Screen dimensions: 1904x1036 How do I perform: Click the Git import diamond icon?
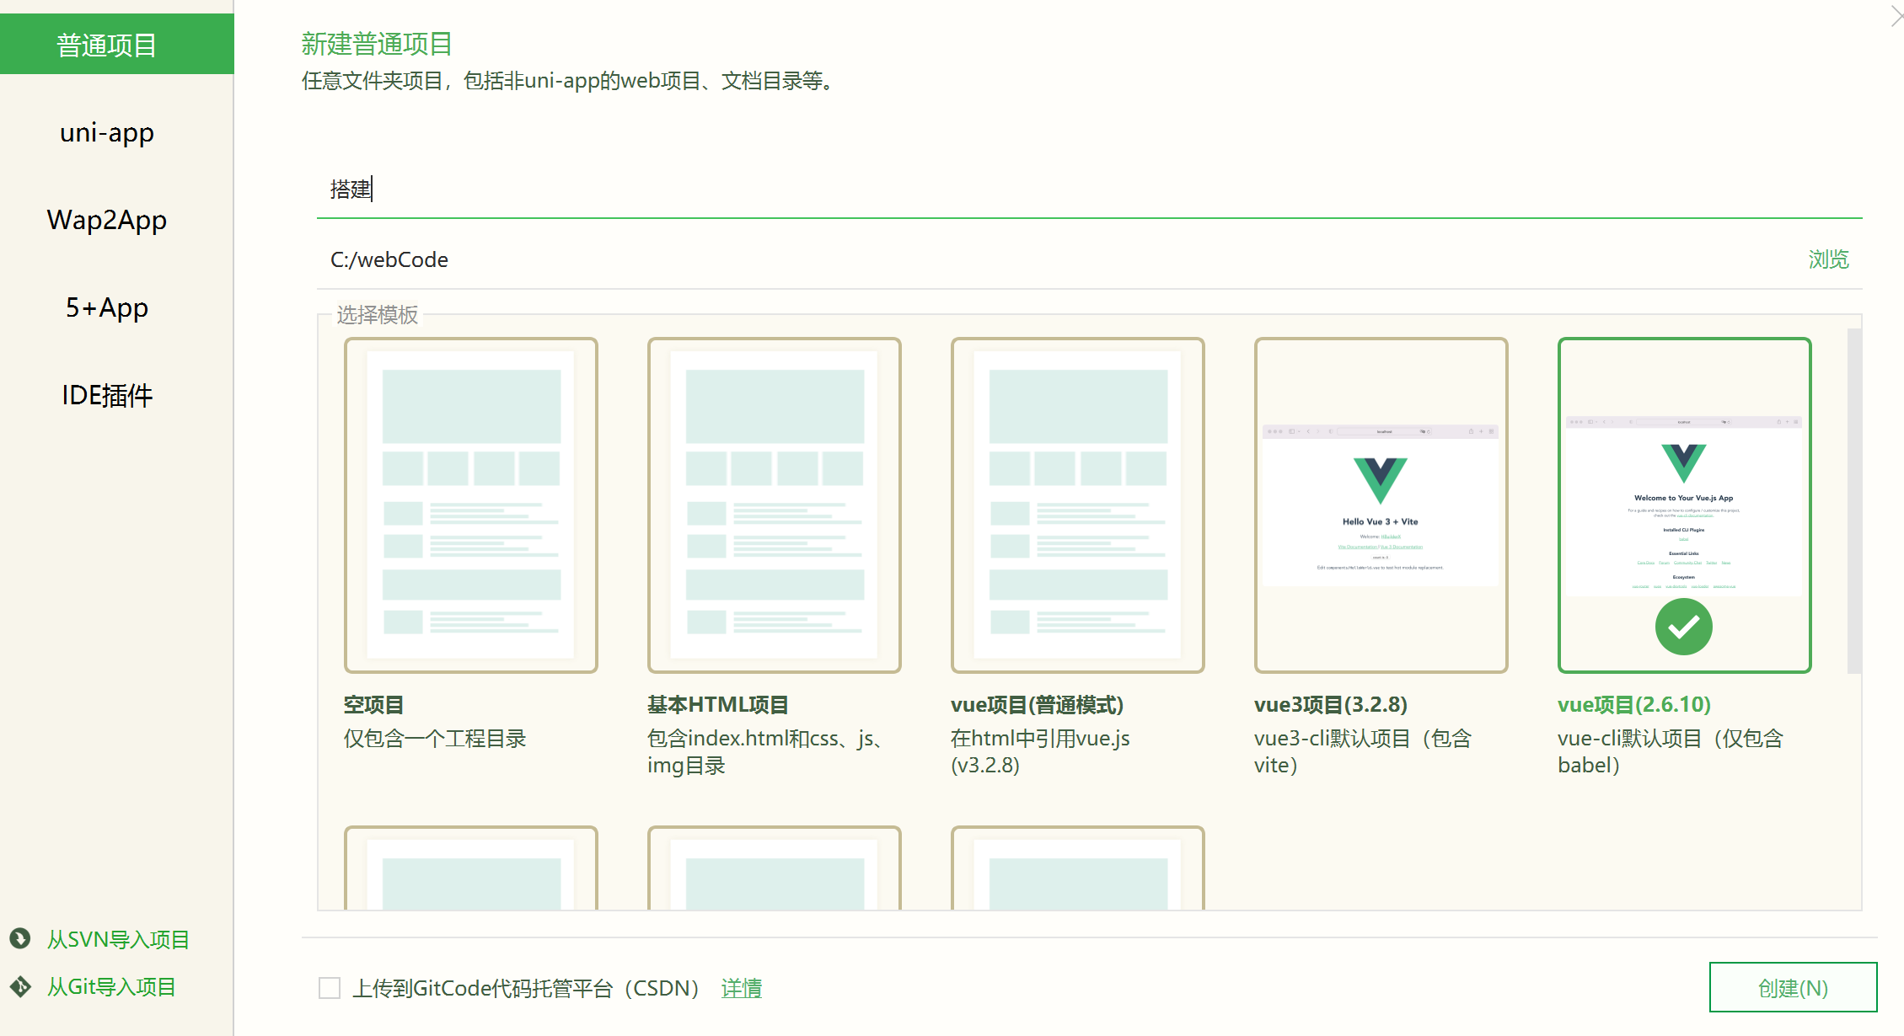click(x=20, y=986)
